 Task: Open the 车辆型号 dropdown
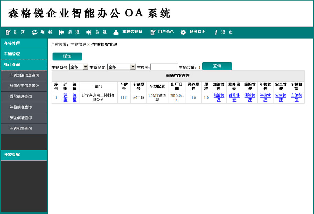[x=79, y=67]
